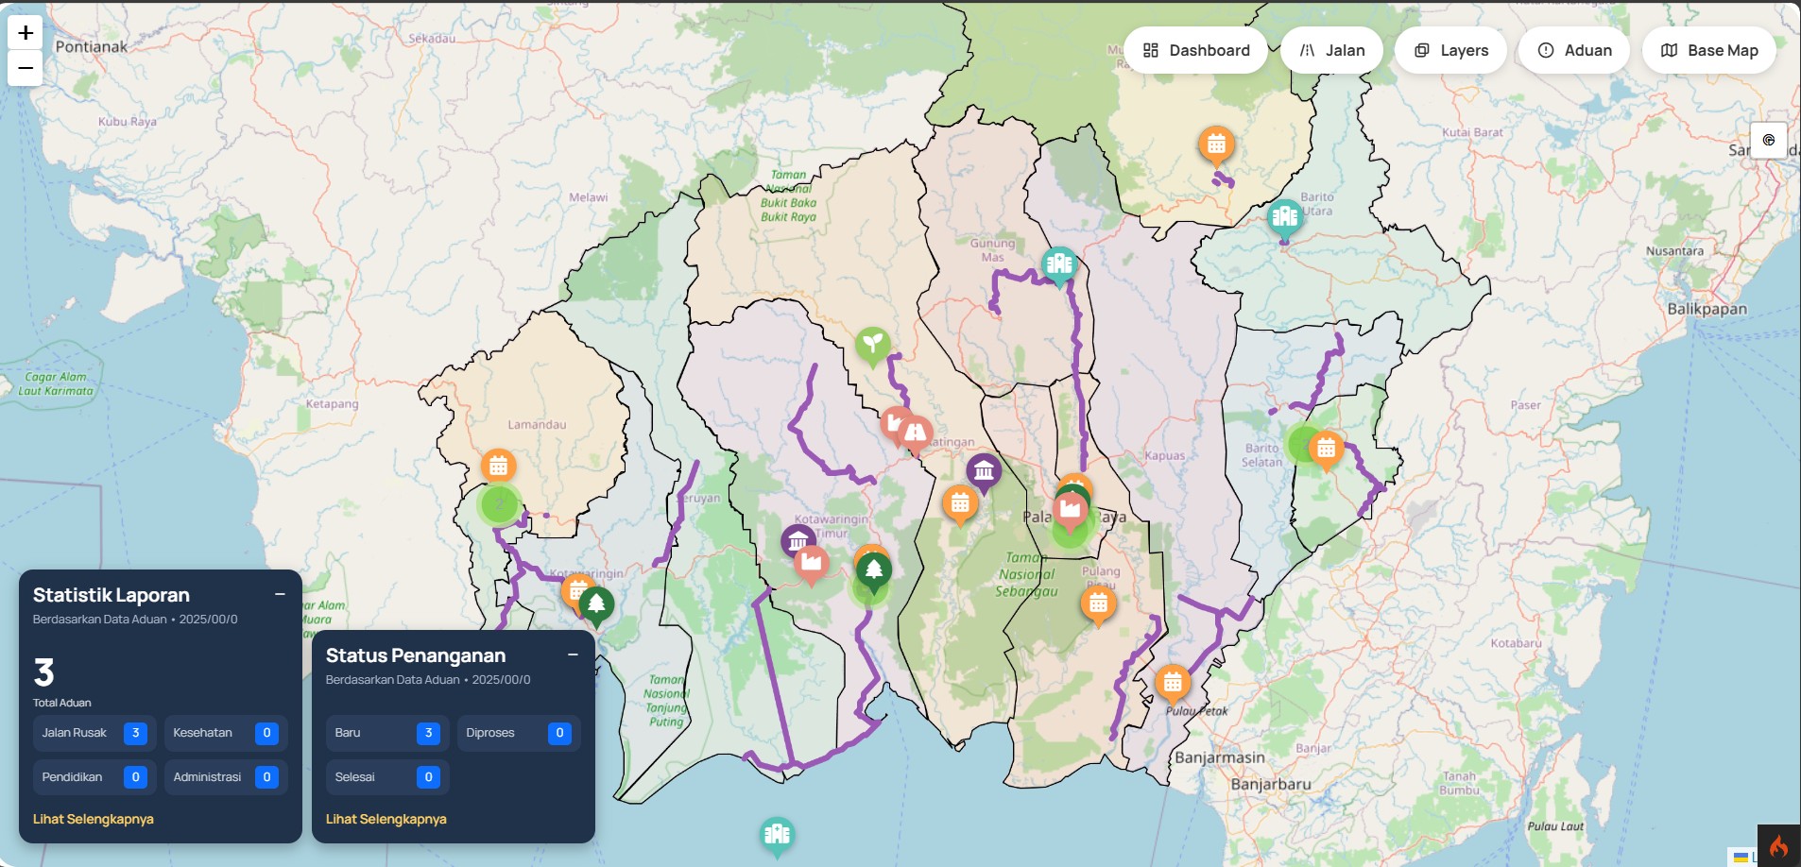The width and height of the screenshot is (1801, 867).
Task: Click Lihat Selengkapnya in Status Penanganan
Action: pyautogui.click(x=386, y=819)
